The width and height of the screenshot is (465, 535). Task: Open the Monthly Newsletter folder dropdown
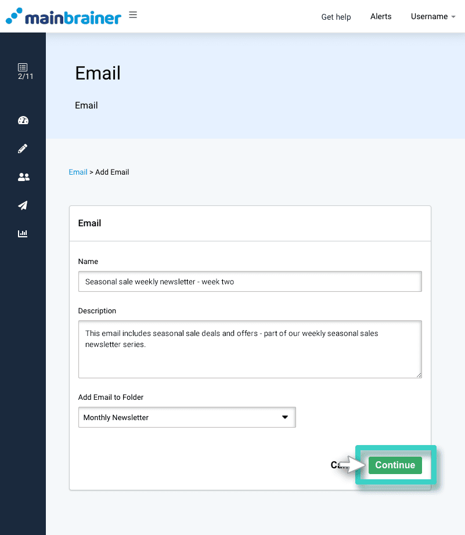pos(187,417)
